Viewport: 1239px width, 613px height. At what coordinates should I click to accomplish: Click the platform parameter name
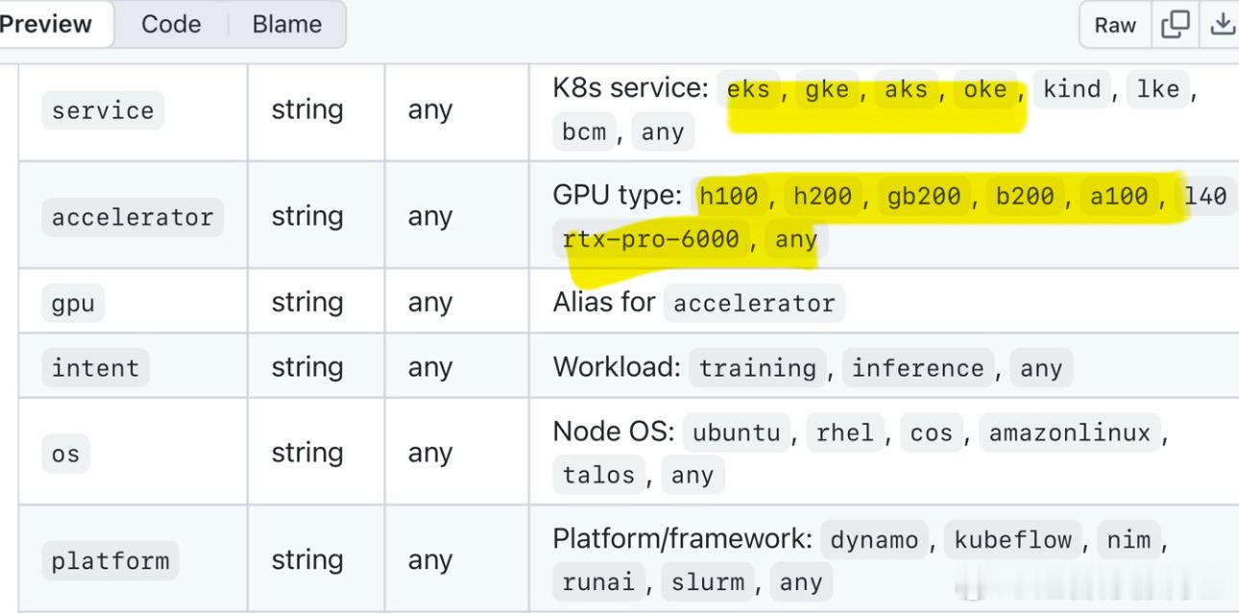[x=110, y=561]
